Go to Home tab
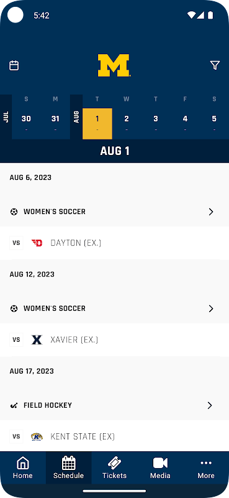This screenshot has width=229, height=498. [x=23, y=468]
